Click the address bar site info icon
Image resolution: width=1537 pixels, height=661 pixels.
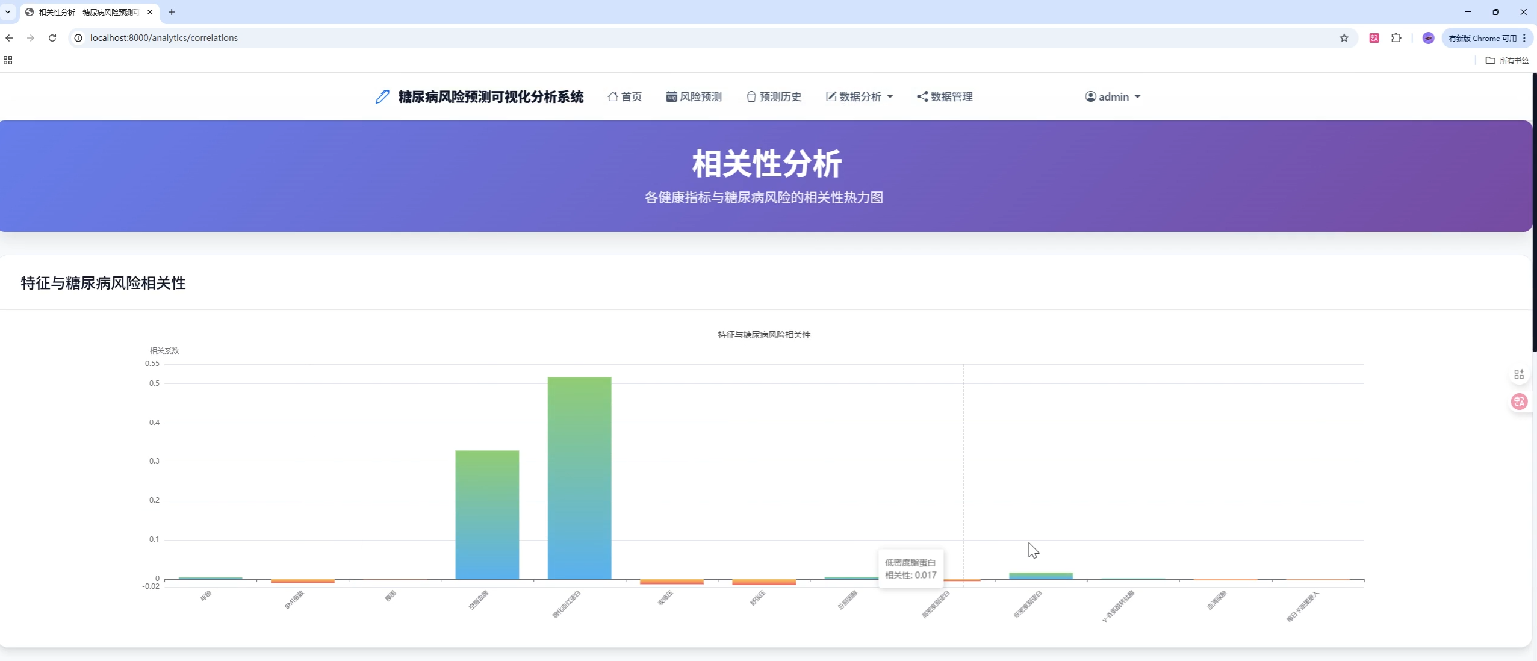pyautogui.click(x=78, y=37)
